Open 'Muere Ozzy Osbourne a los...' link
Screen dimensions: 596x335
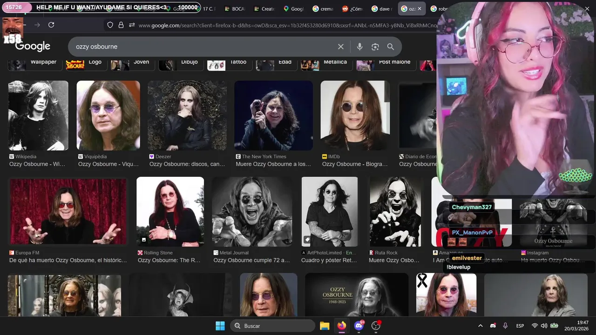273,164
